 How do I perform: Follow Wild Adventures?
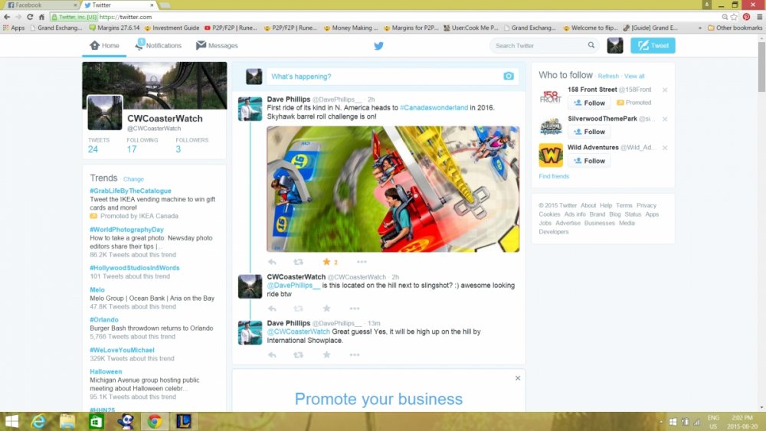pos(589,161)
